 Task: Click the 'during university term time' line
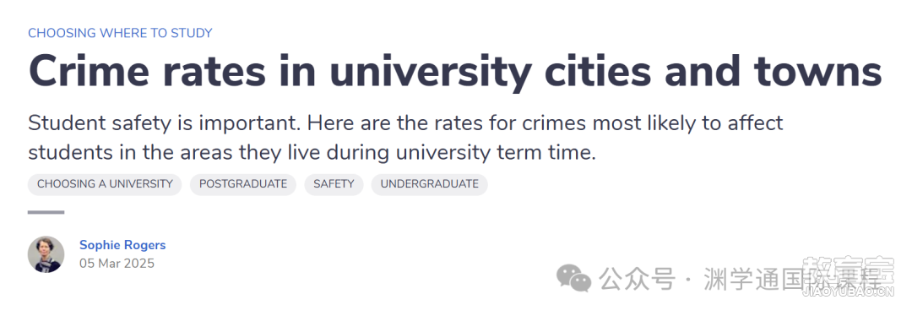(312, 153)
